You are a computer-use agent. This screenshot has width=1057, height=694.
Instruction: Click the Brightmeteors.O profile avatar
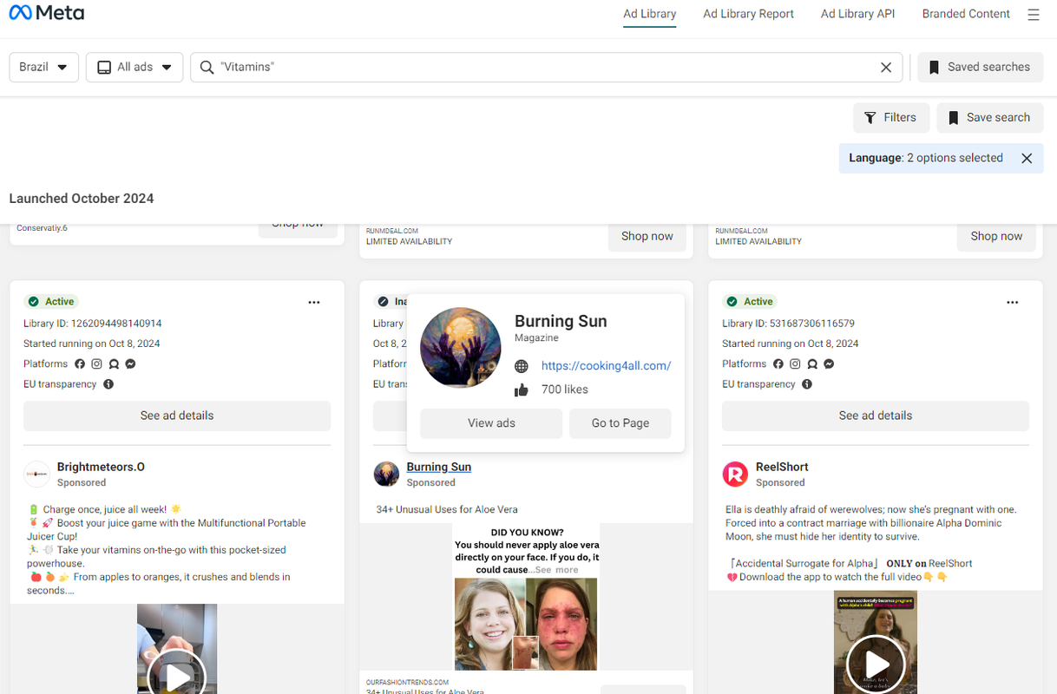(36, 474)
